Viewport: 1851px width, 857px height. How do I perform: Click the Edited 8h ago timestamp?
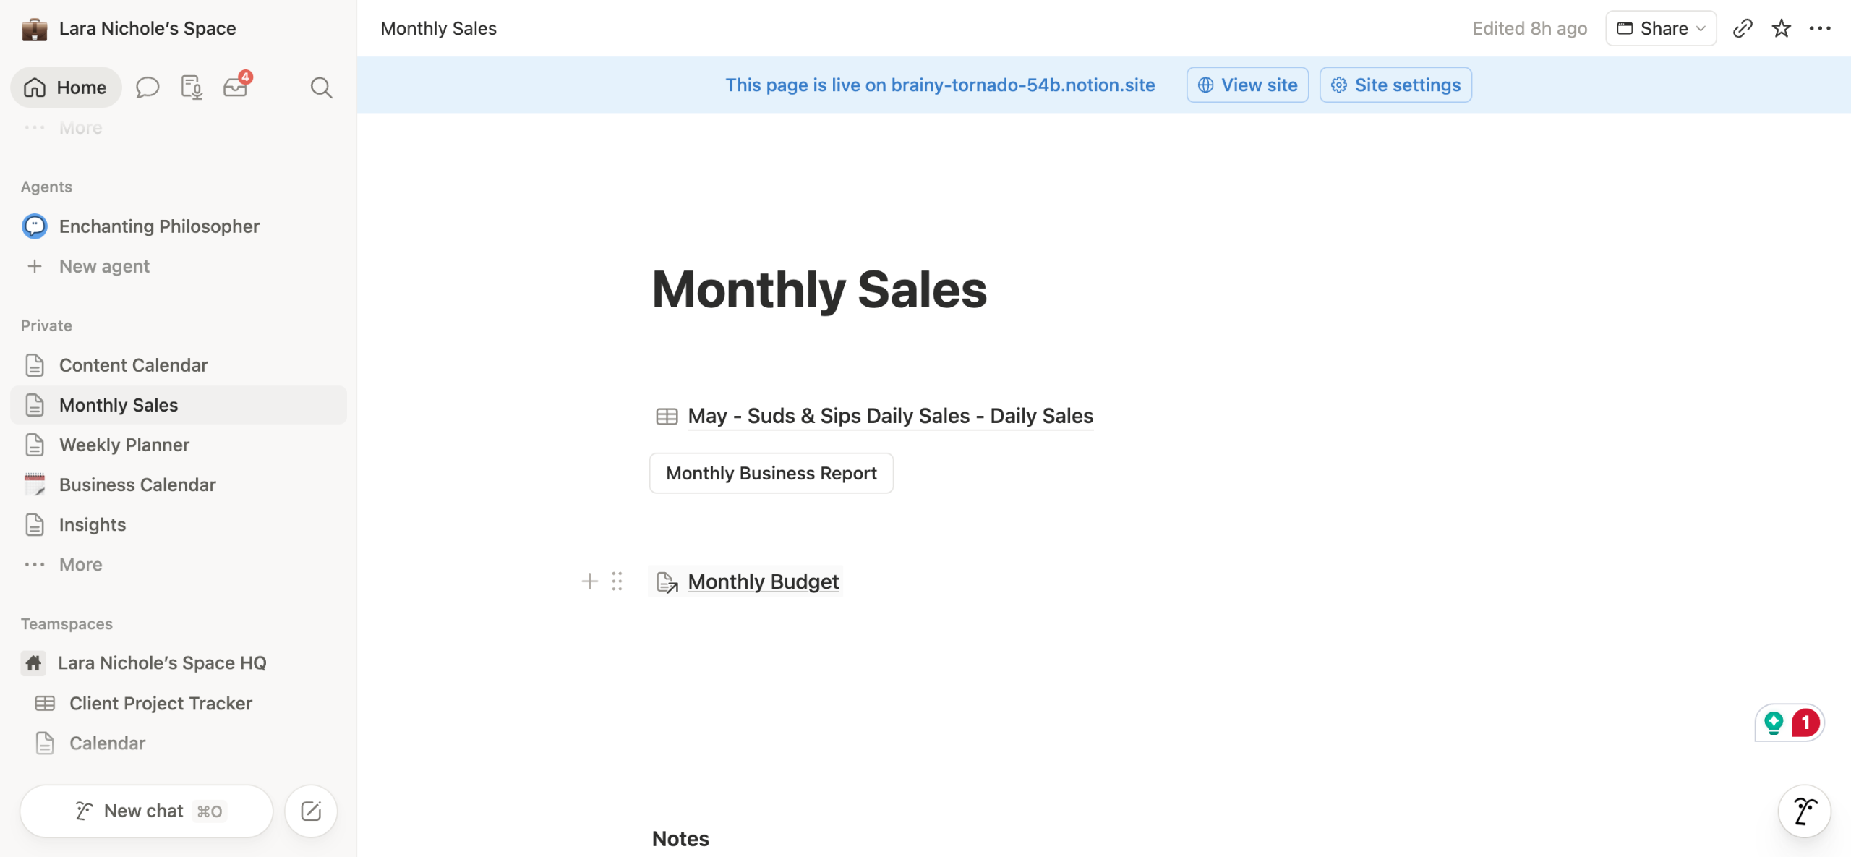coord(1529,28)
